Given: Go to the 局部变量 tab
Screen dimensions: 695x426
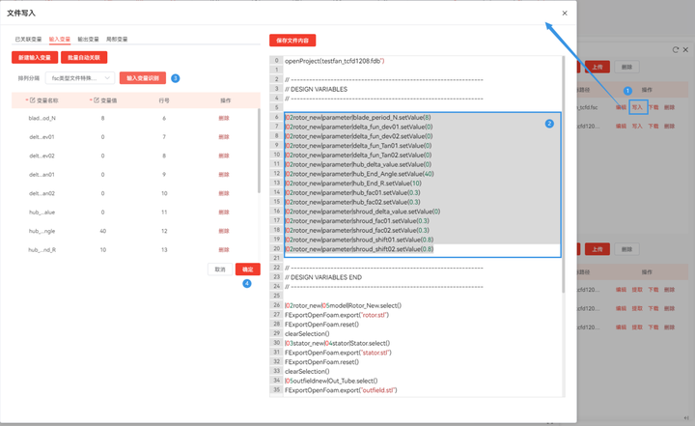Looking at the screenshot, I should pyautogui.click(x=117, y=39).
